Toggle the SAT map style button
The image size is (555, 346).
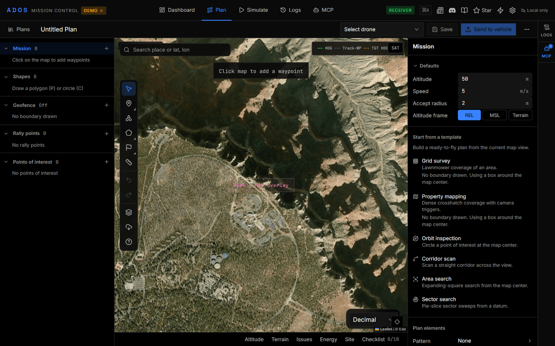(395, 48)
